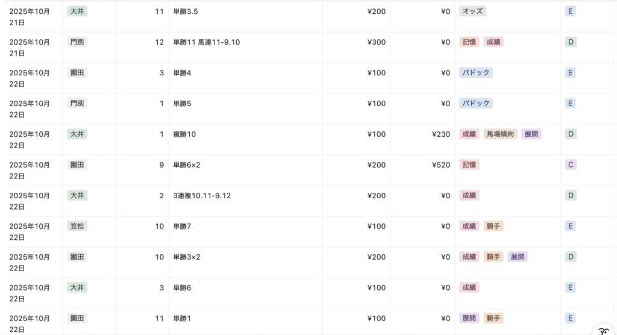Click the 記憶 tag in the 門別 row

point(469,42)
